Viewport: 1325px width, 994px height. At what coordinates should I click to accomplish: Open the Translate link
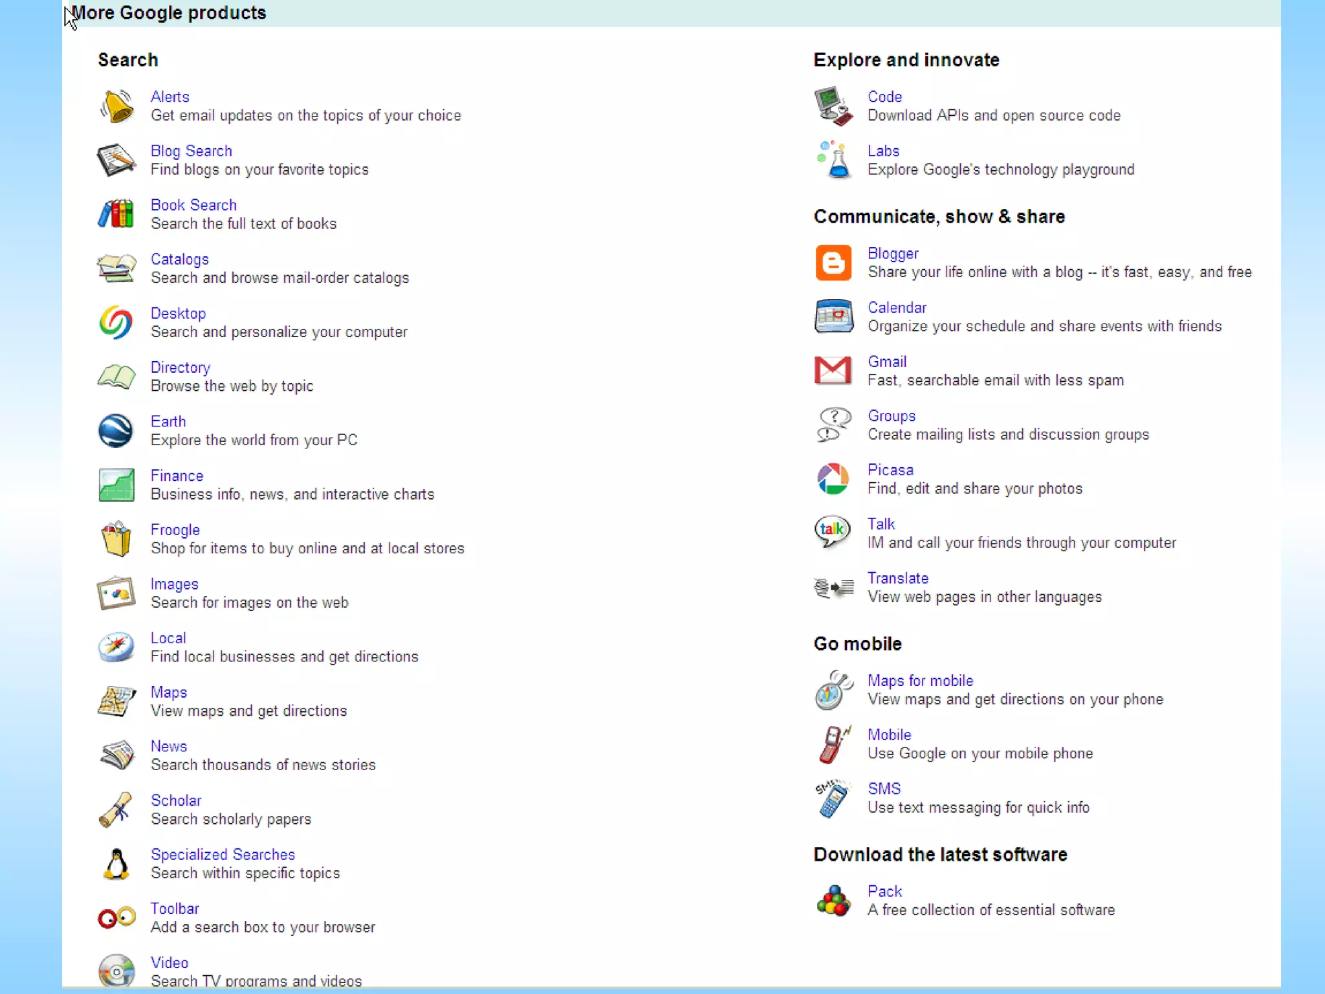tap(898, 579)
